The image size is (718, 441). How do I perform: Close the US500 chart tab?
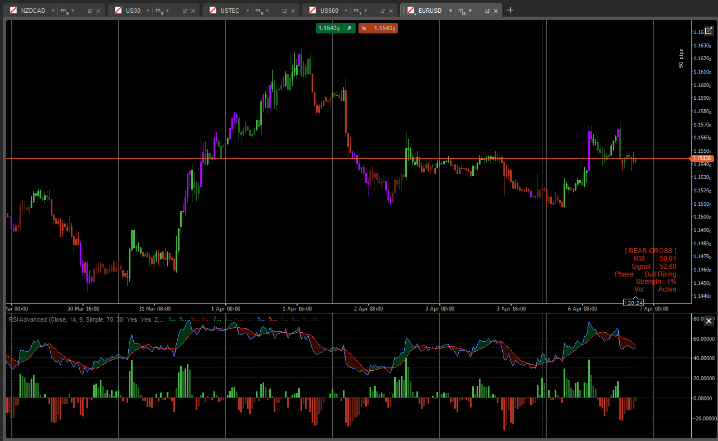(392, 11)
